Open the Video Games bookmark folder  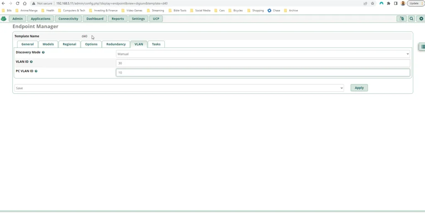point(132,10)
